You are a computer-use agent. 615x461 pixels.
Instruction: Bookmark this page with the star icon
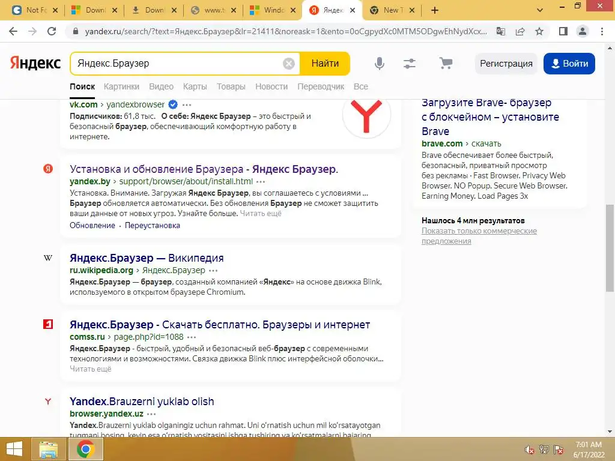click(x=539, y=31)
